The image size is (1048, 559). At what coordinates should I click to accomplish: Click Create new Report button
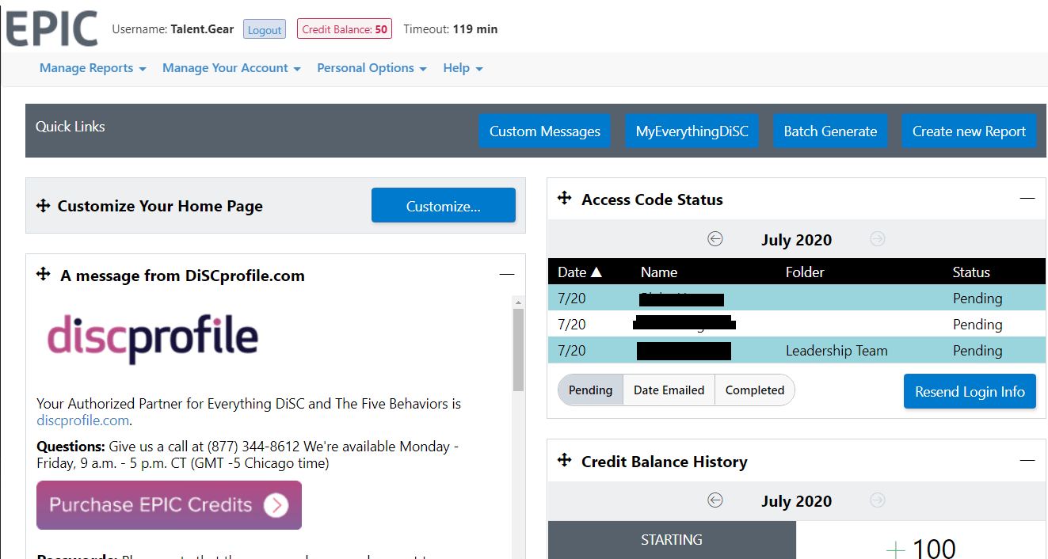pyautogui.click(x=969, y=131)
